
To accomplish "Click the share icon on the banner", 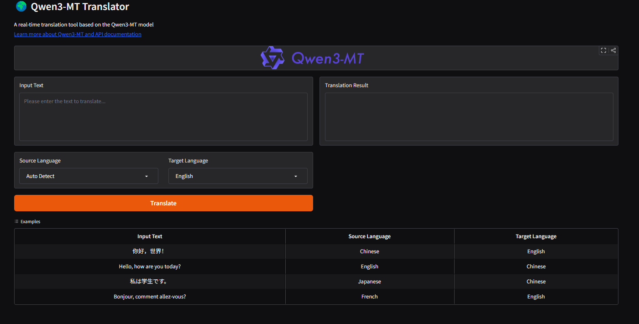I will tap(613, 51).
